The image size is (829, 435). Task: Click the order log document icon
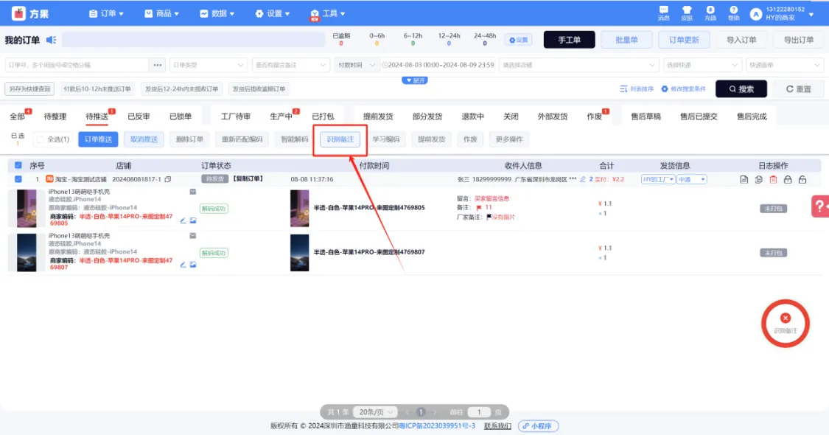(x=744, y=179)
